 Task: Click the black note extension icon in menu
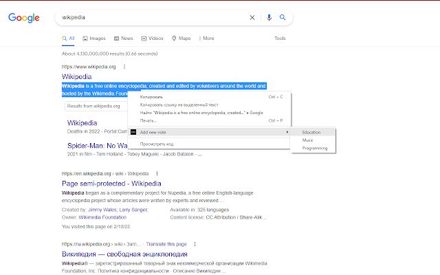(x=133, y=132)
